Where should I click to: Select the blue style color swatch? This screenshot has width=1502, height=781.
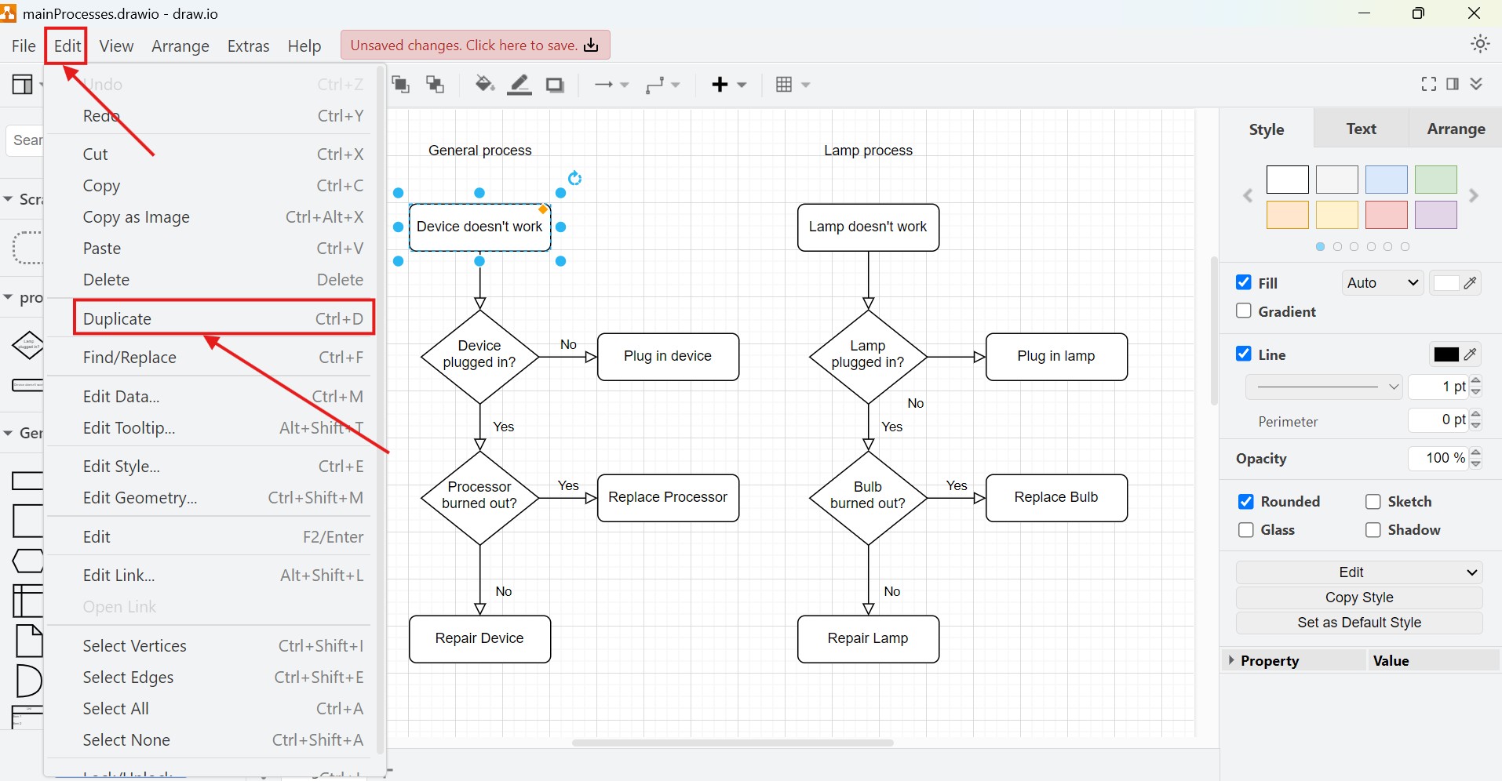click(1387, 180)
